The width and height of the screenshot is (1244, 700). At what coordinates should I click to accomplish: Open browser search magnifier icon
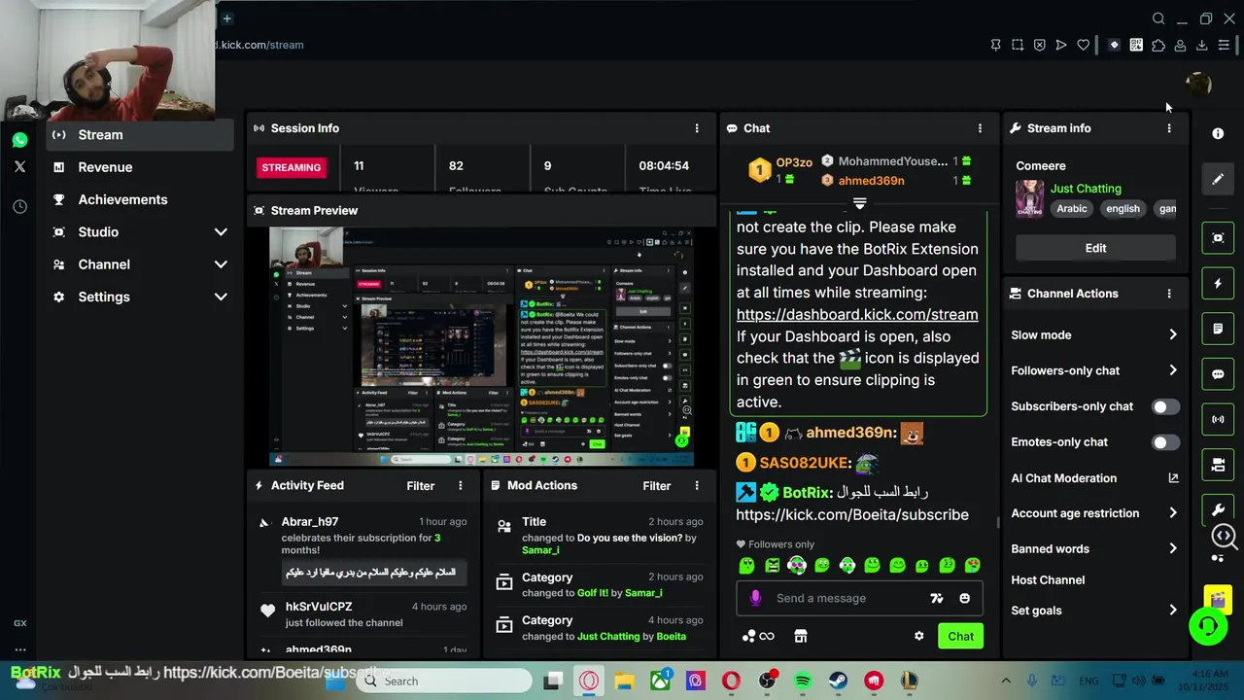point(1158,18)
